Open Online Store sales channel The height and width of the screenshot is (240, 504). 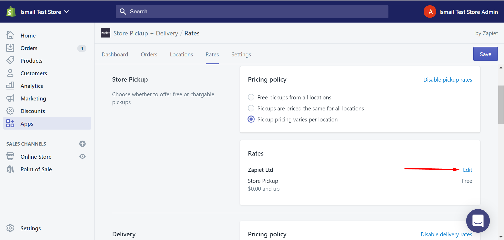pos(36,157)
